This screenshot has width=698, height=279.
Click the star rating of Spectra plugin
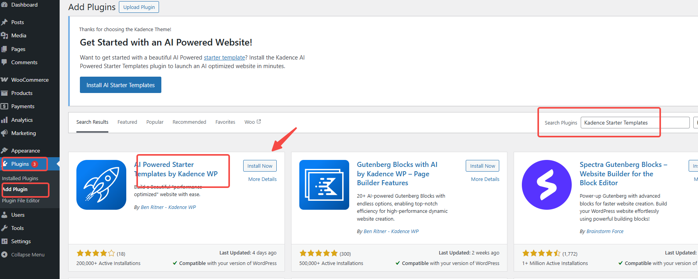[541, 253]
